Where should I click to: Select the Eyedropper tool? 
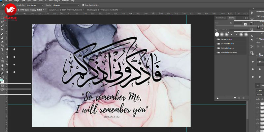point(2,73)
